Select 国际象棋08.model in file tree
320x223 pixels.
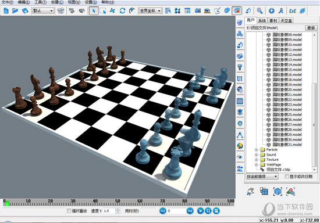(x=287, y=35)
